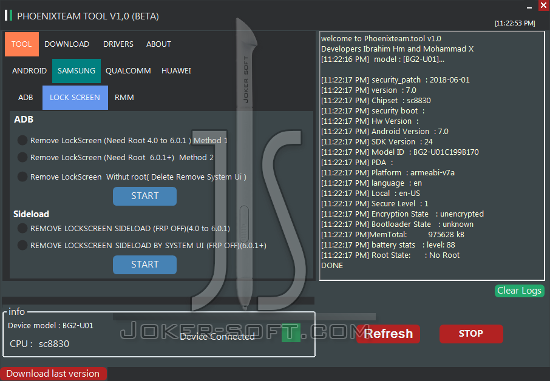This screenshot has height=381, width=550.
Task: Click the Root State: No Root log line
Action: click(x=390, y=255)
